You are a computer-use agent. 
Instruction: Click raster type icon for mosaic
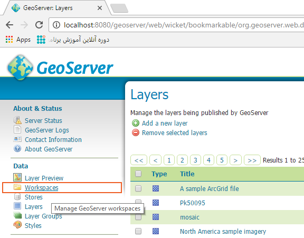(x=156, y=217)
